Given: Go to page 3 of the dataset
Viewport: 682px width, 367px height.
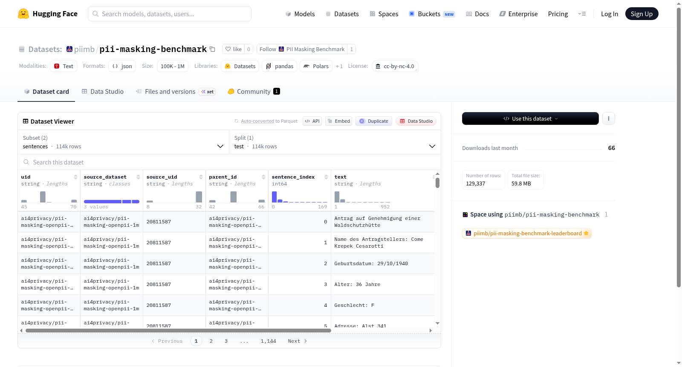Looking at the screenshot, I should tap(226, 341).
